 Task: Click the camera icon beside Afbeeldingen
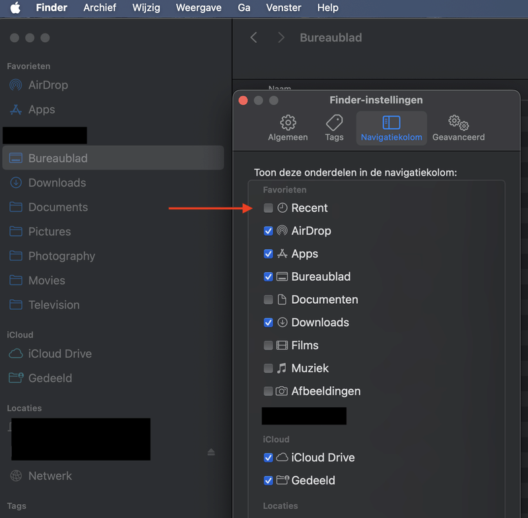tap(282, 391)
